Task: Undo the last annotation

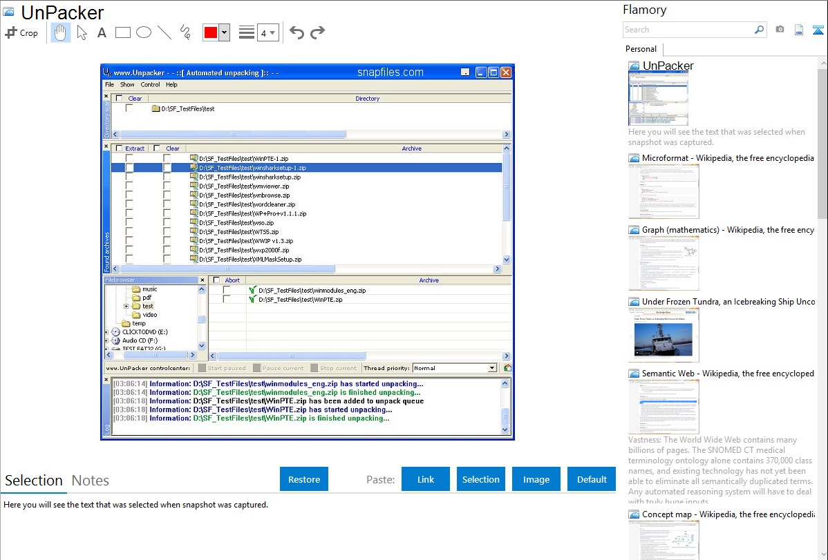Action: [297, 32]
